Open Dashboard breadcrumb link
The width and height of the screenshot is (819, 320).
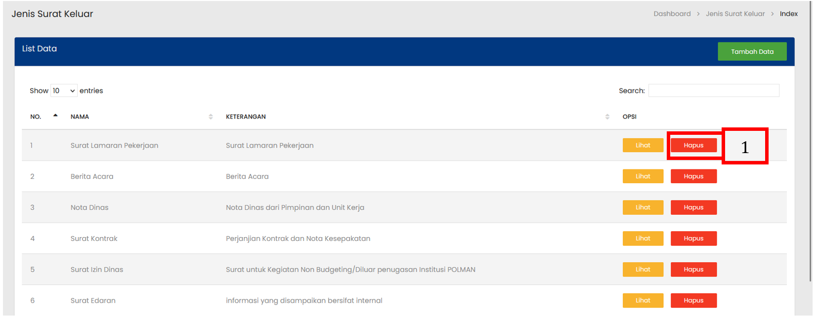[x=672, y=14]
